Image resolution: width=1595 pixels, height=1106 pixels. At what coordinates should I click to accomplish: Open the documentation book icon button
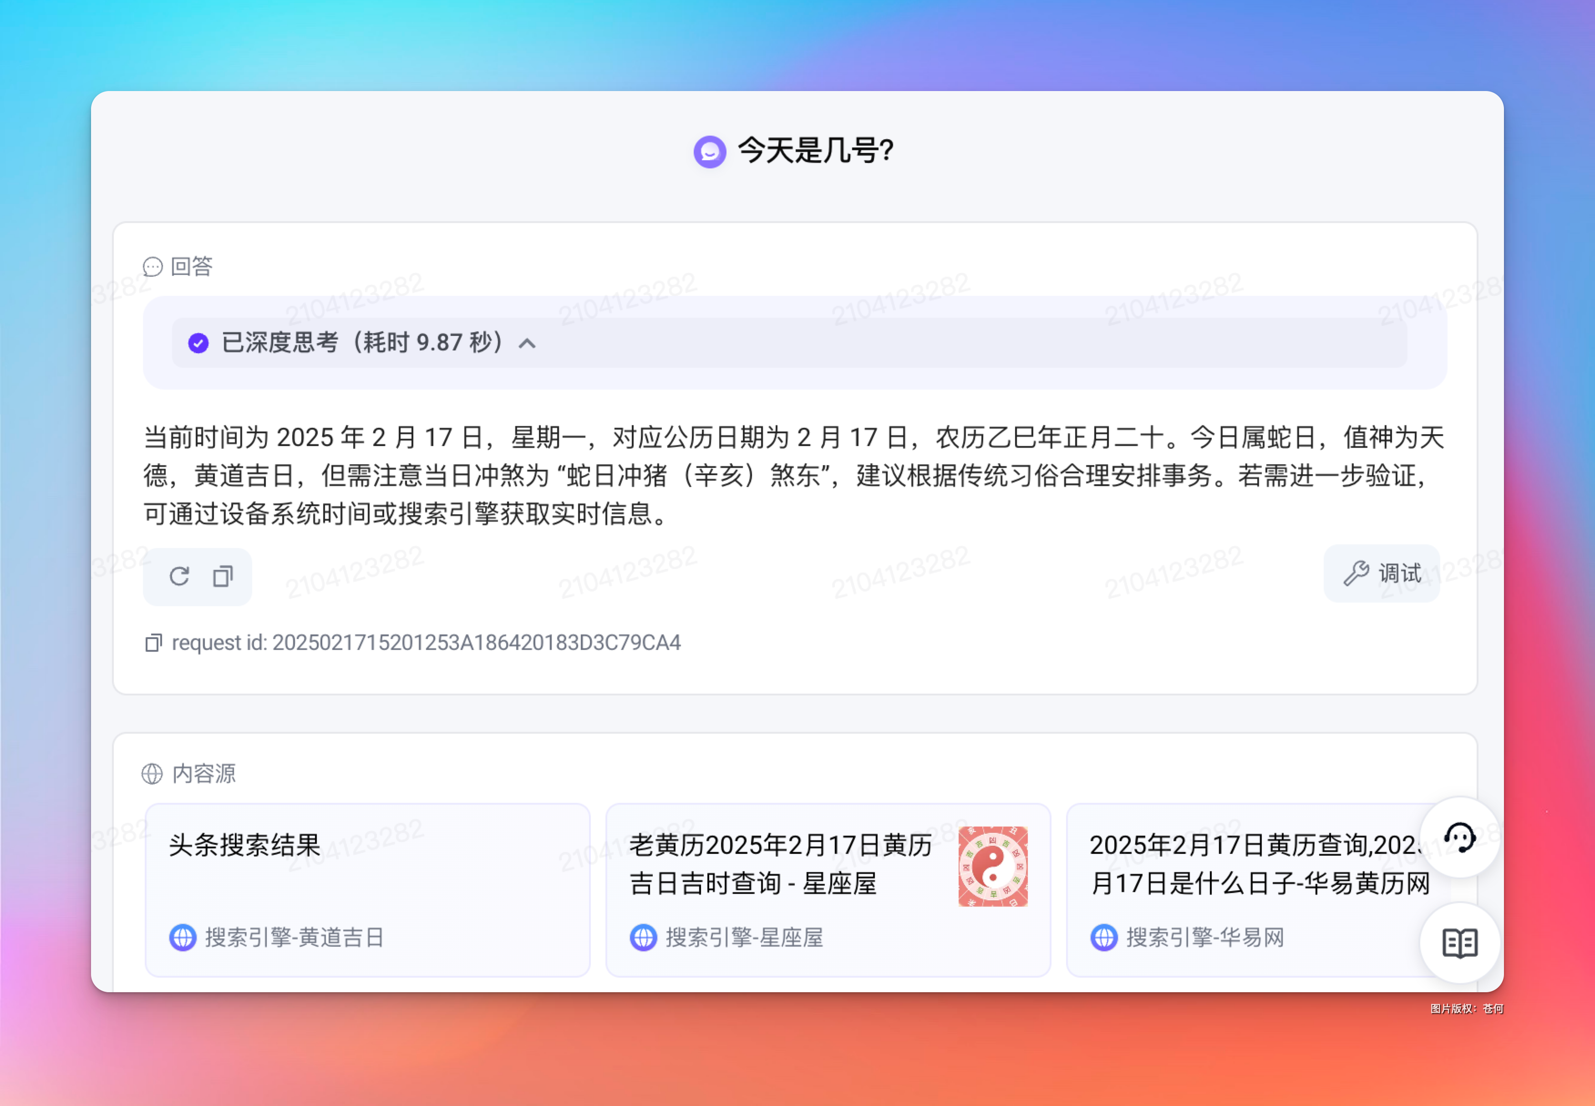(1459, 943)
